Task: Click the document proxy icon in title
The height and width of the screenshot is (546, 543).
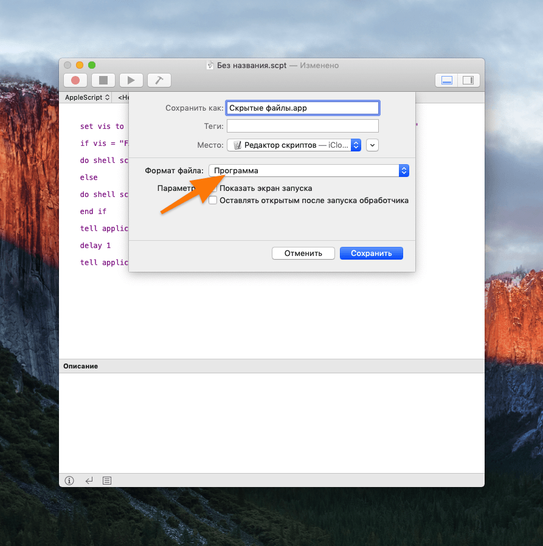Action: (210, 65)
